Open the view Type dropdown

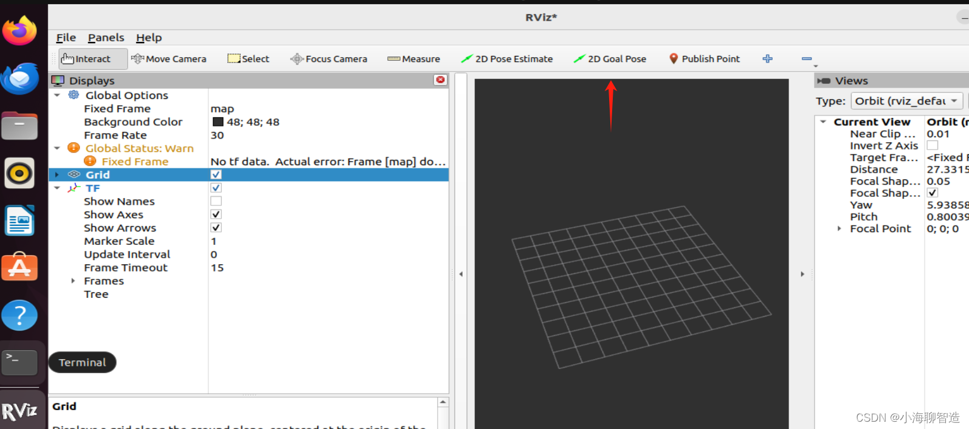[x=907, y=101]
